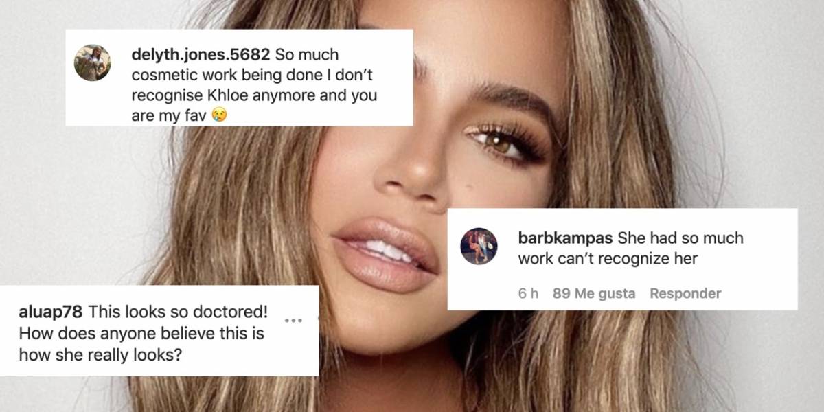Click the crying emoji after 'my fav'
Viewport: 824px width, 412px height.
point(219,115)
